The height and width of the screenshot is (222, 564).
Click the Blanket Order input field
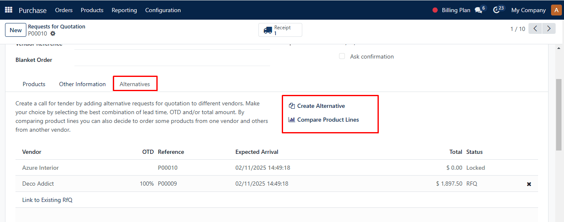coord(172,60)
